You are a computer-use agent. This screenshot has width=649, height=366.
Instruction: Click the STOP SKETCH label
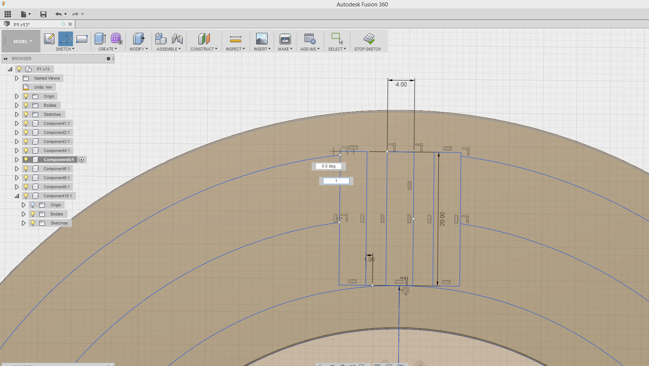click(x=368, y=49)
